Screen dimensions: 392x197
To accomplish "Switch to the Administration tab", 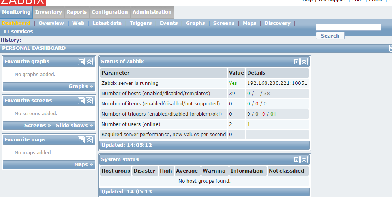I will coord(152,12).
